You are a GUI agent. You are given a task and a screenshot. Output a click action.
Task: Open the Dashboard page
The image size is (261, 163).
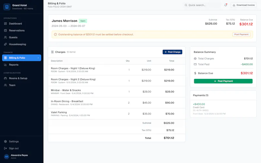(22, 23)
